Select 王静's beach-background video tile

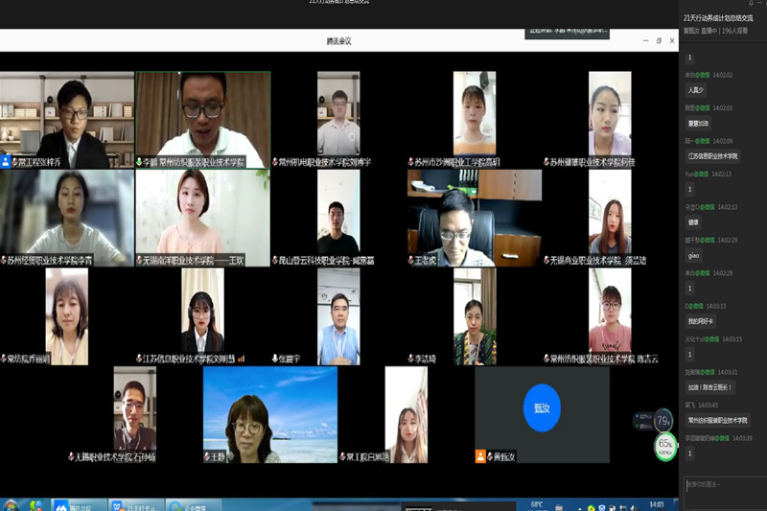pos(270,415)
